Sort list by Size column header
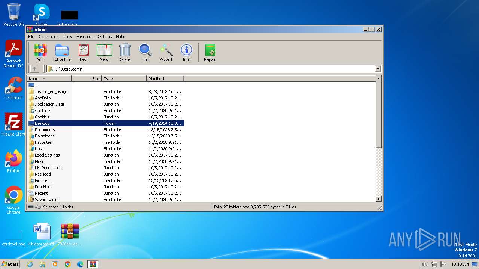Viewport: 479px width, 269px height. point(87,79)
